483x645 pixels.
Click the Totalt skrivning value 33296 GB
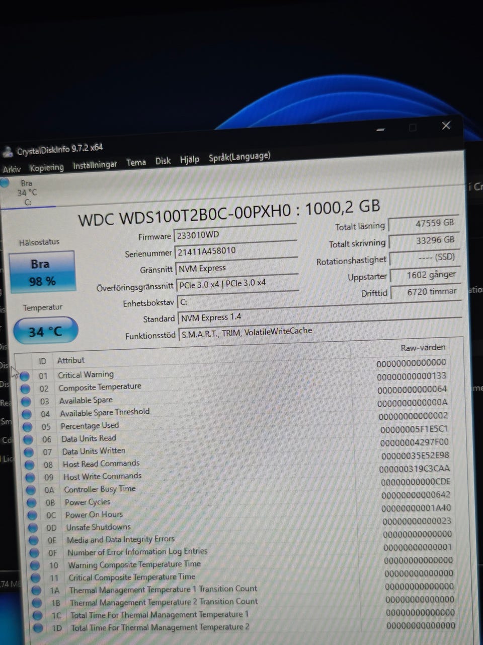[424, 240]
